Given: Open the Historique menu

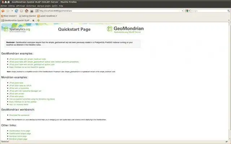Looking at the screenshot, I should (31, 6).
